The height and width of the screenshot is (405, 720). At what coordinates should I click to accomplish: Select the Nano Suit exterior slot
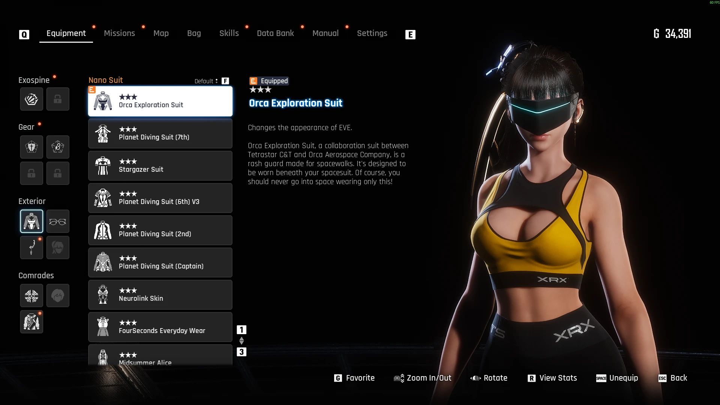(x=31, y=221)
